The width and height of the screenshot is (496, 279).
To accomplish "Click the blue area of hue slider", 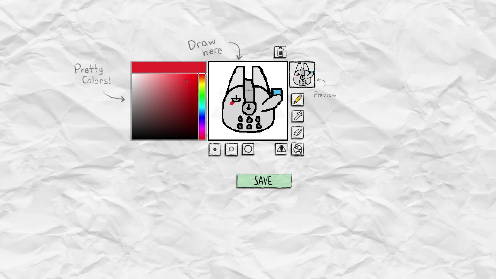I will pos(202,118).
